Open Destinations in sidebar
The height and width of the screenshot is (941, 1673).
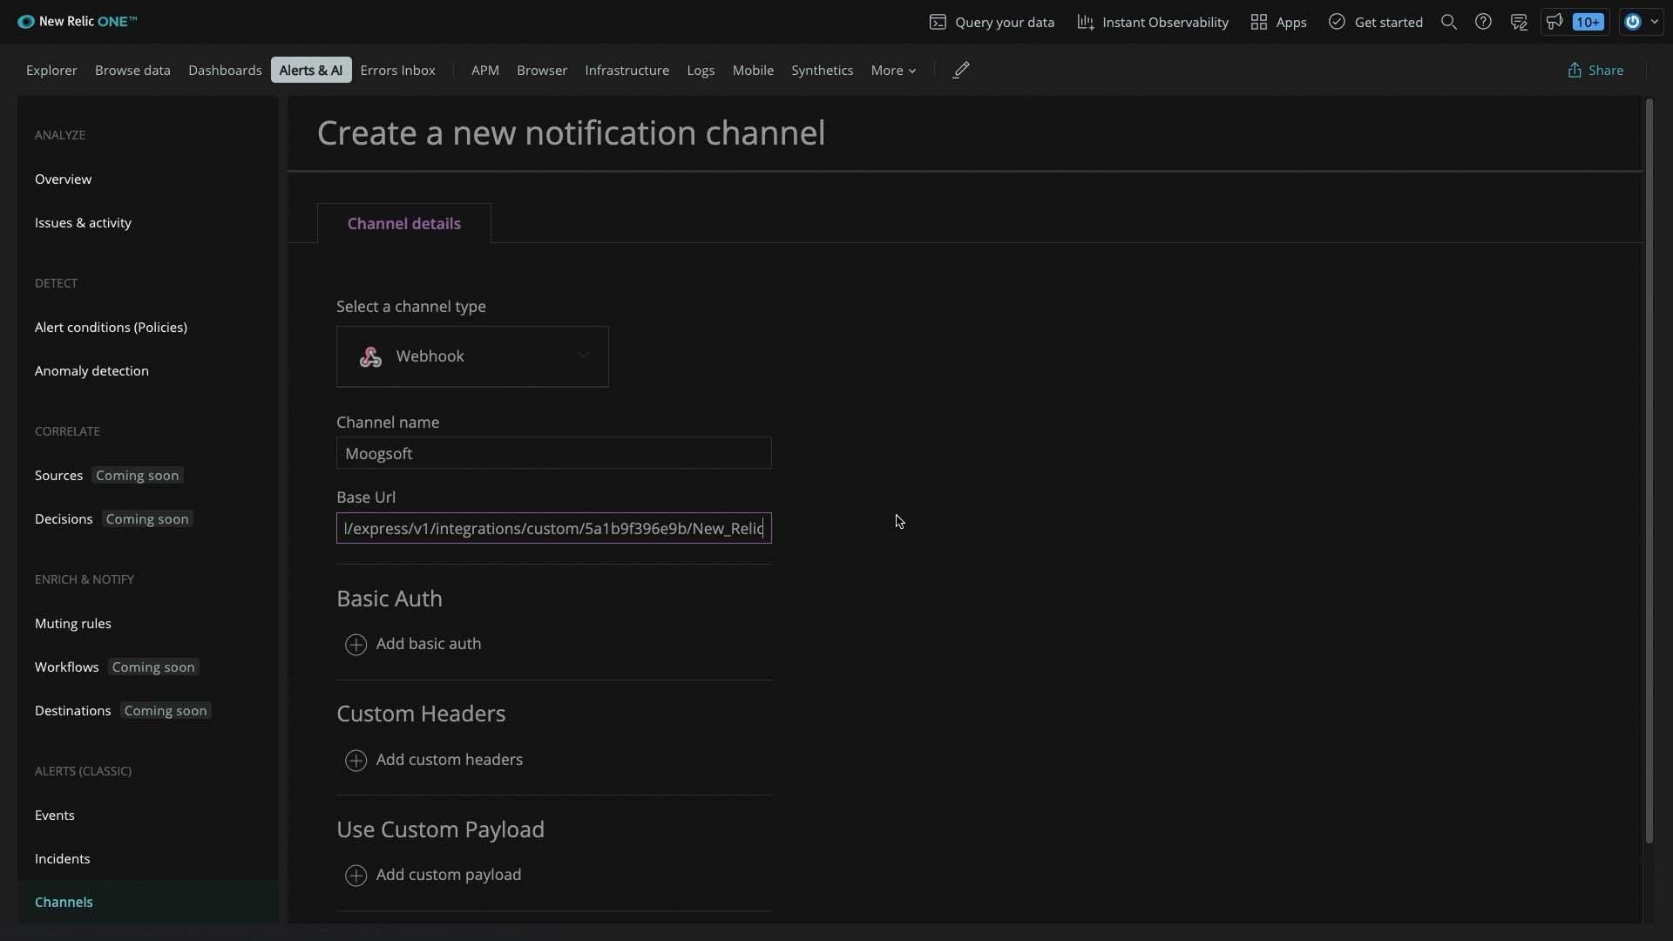[73, 710]
